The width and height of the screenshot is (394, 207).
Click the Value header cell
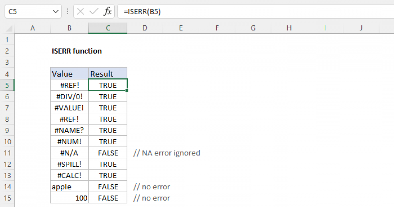click(x=69, y=74)
